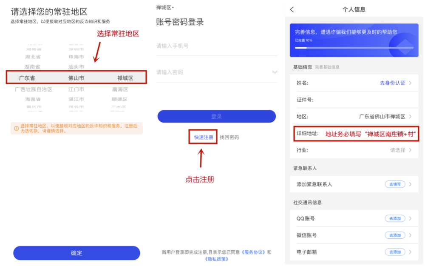Select 佛山市 in the city picker

[76, 78]
